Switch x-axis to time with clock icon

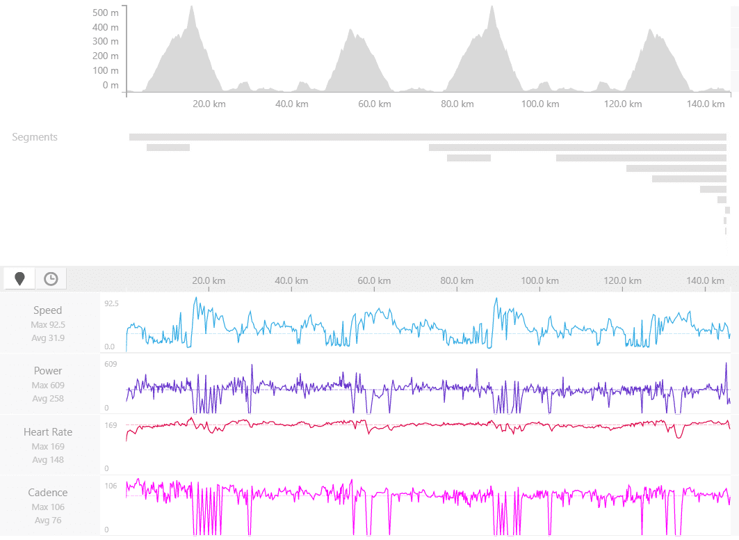pos(51,279)
